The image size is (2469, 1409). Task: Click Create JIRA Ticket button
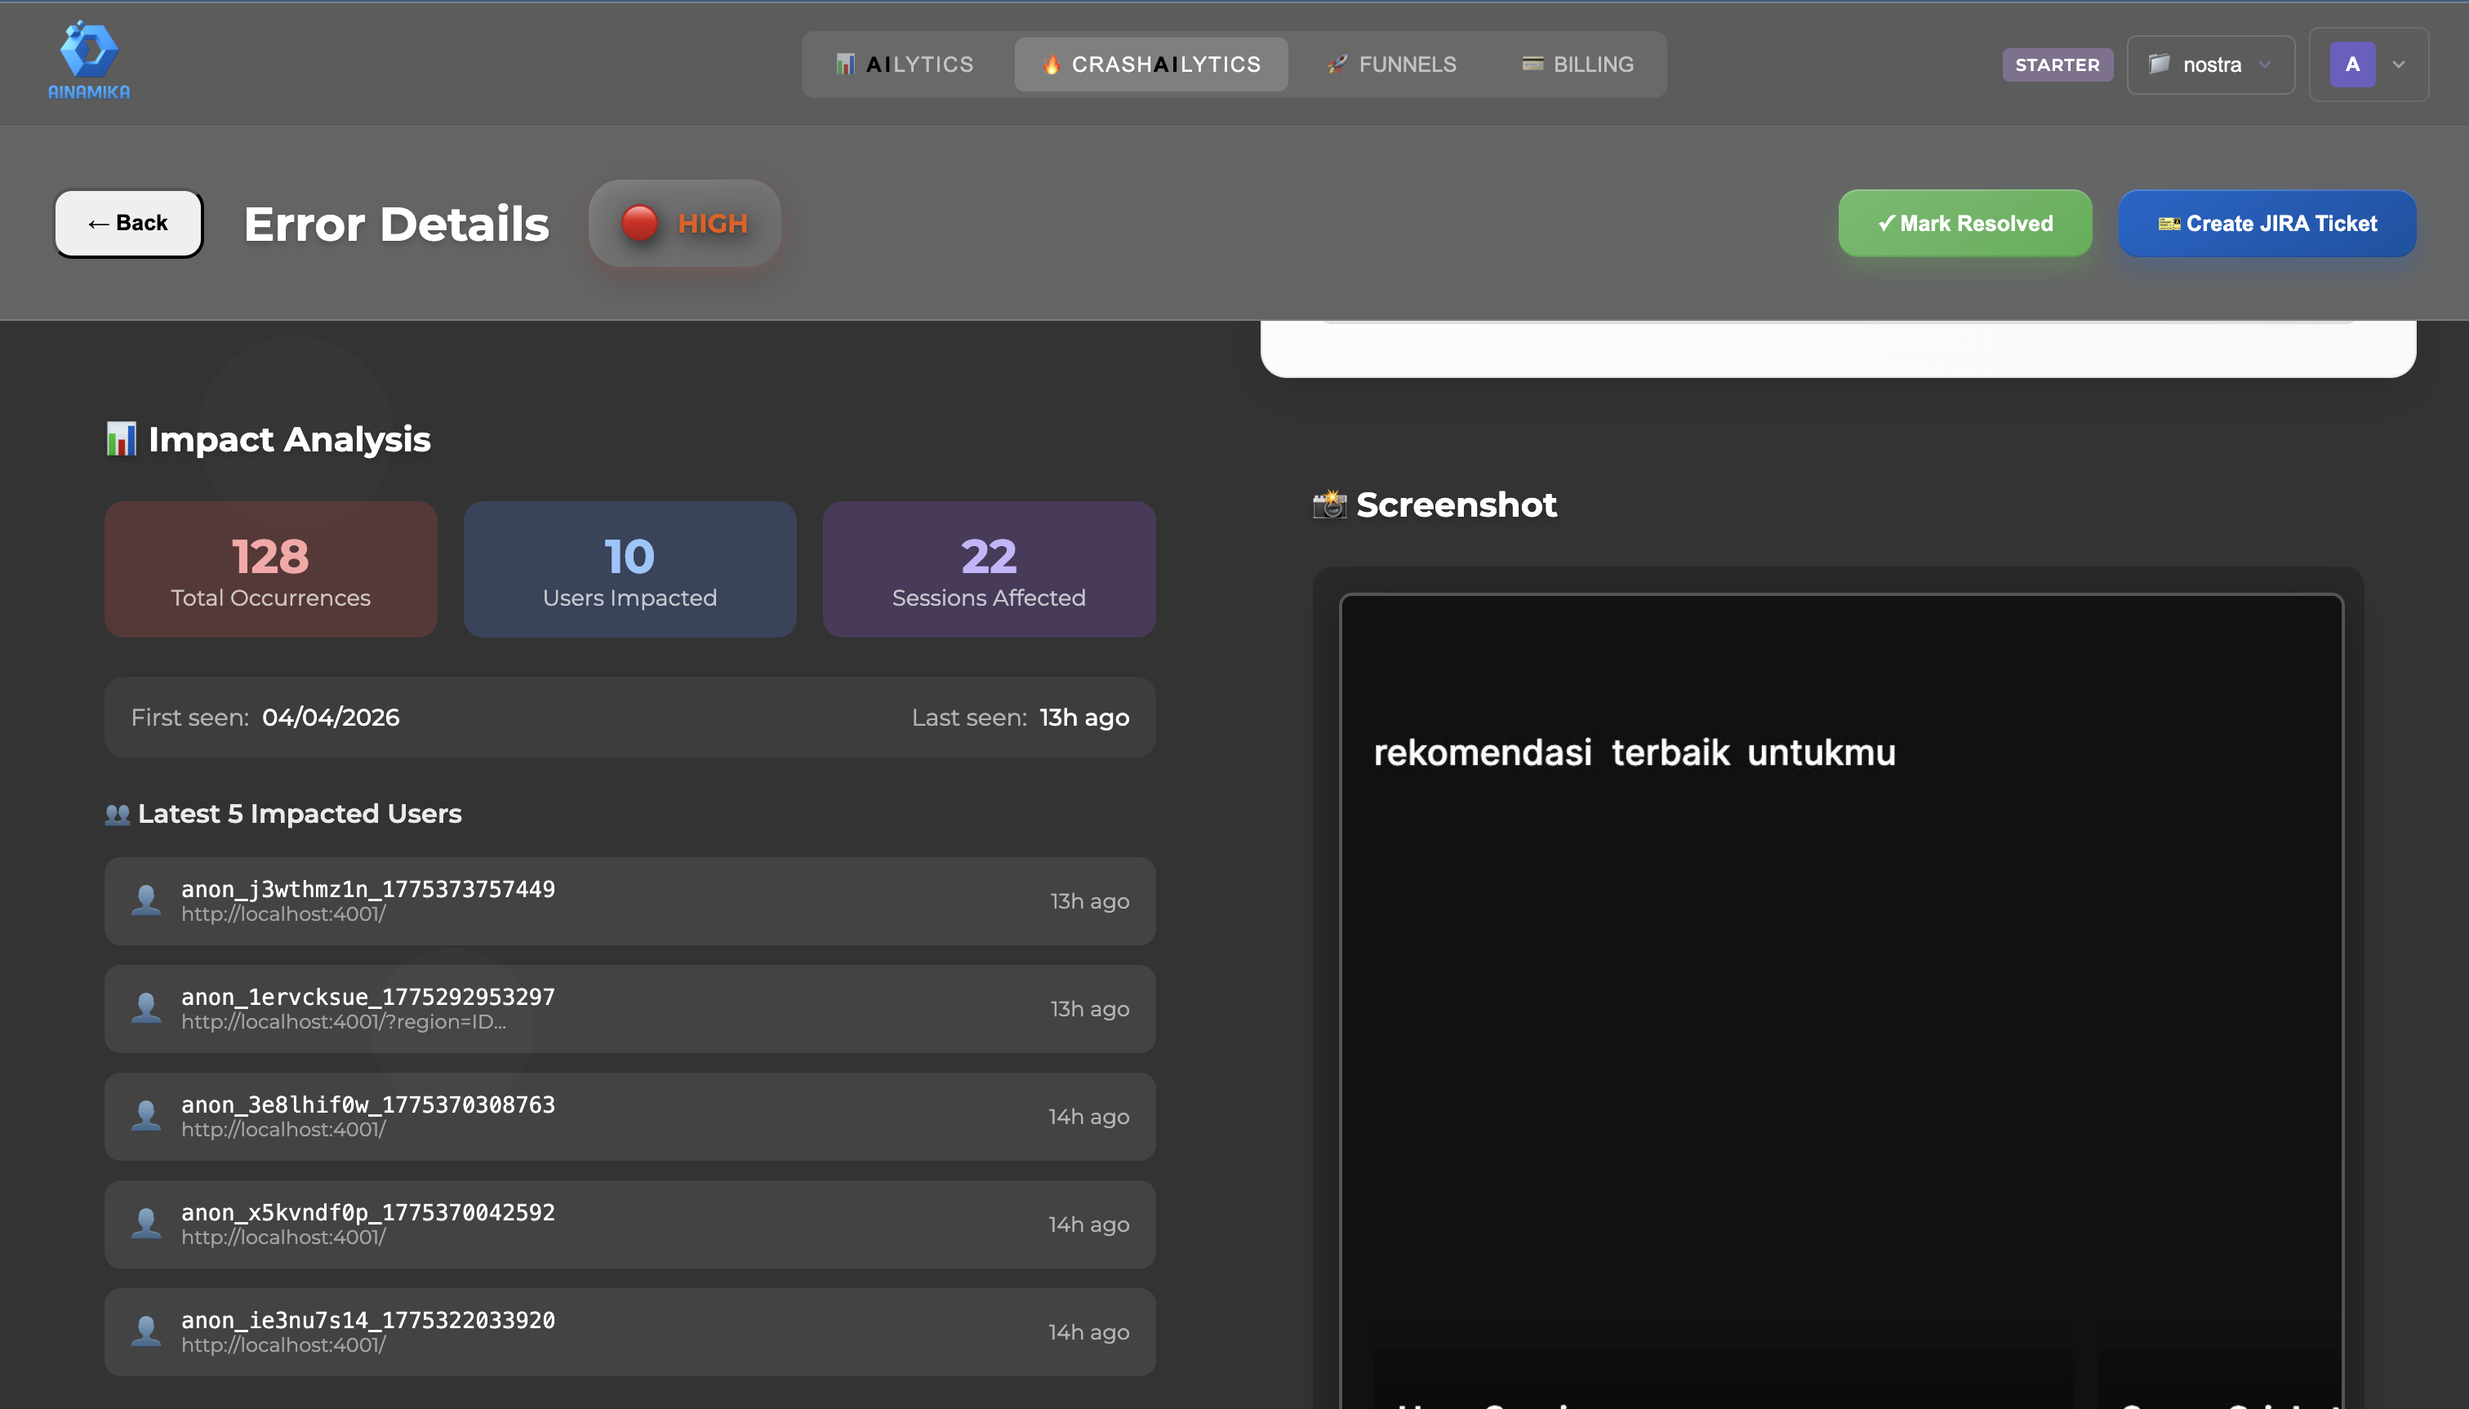[x=2267, y=224]
